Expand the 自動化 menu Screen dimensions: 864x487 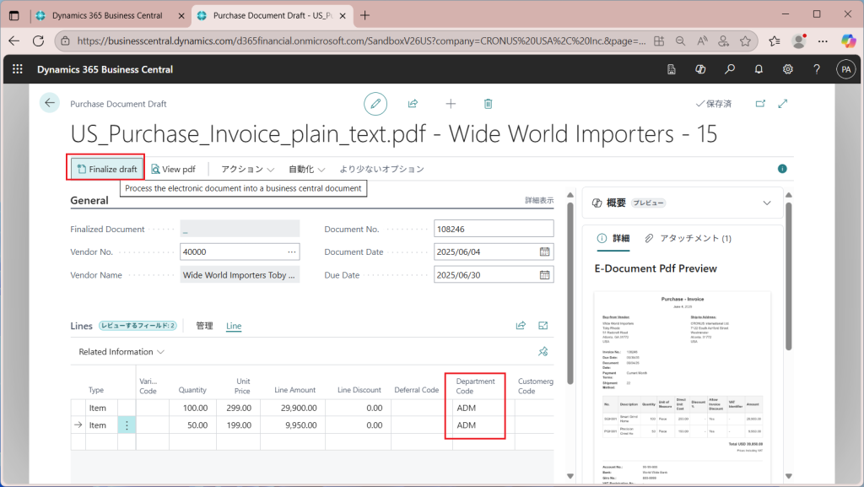click(x=306, y=169)
